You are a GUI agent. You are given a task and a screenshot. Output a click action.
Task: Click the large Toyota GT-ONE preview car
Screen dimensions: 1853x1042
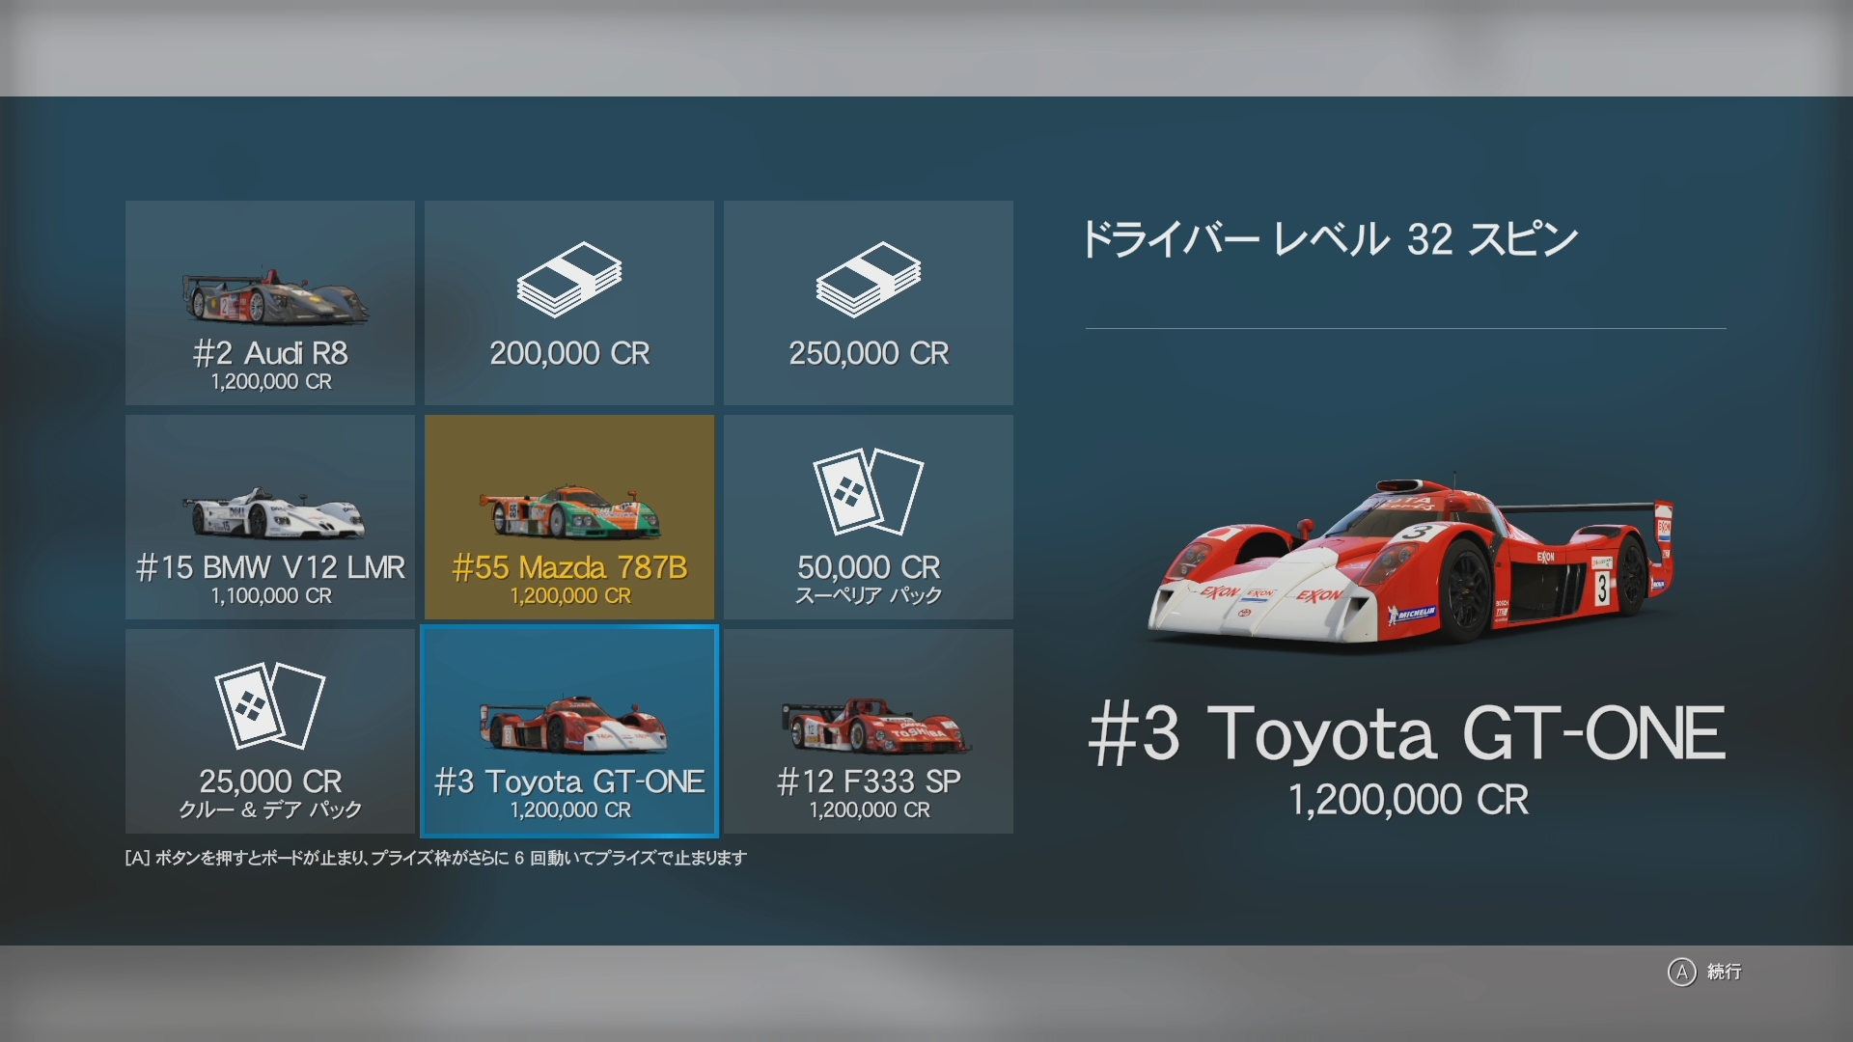coord(1411,561)
